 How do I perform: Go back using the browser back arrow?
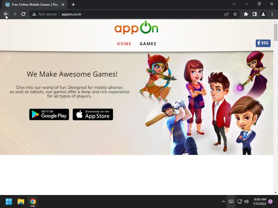pos(6,14)
